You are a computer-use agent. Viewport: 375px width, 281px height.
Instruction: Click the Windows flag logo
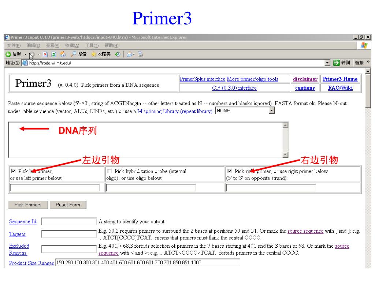click(x=364, y=45)
